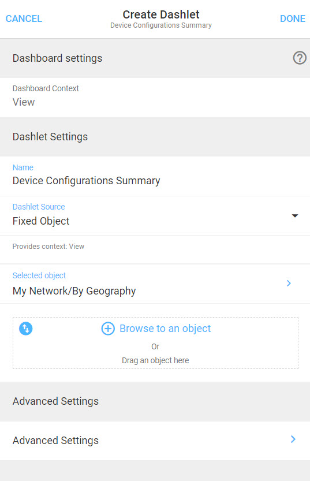The image size is (310, 481).
Task: Cancel dashlet creation
Action: [x=24, y=18]
